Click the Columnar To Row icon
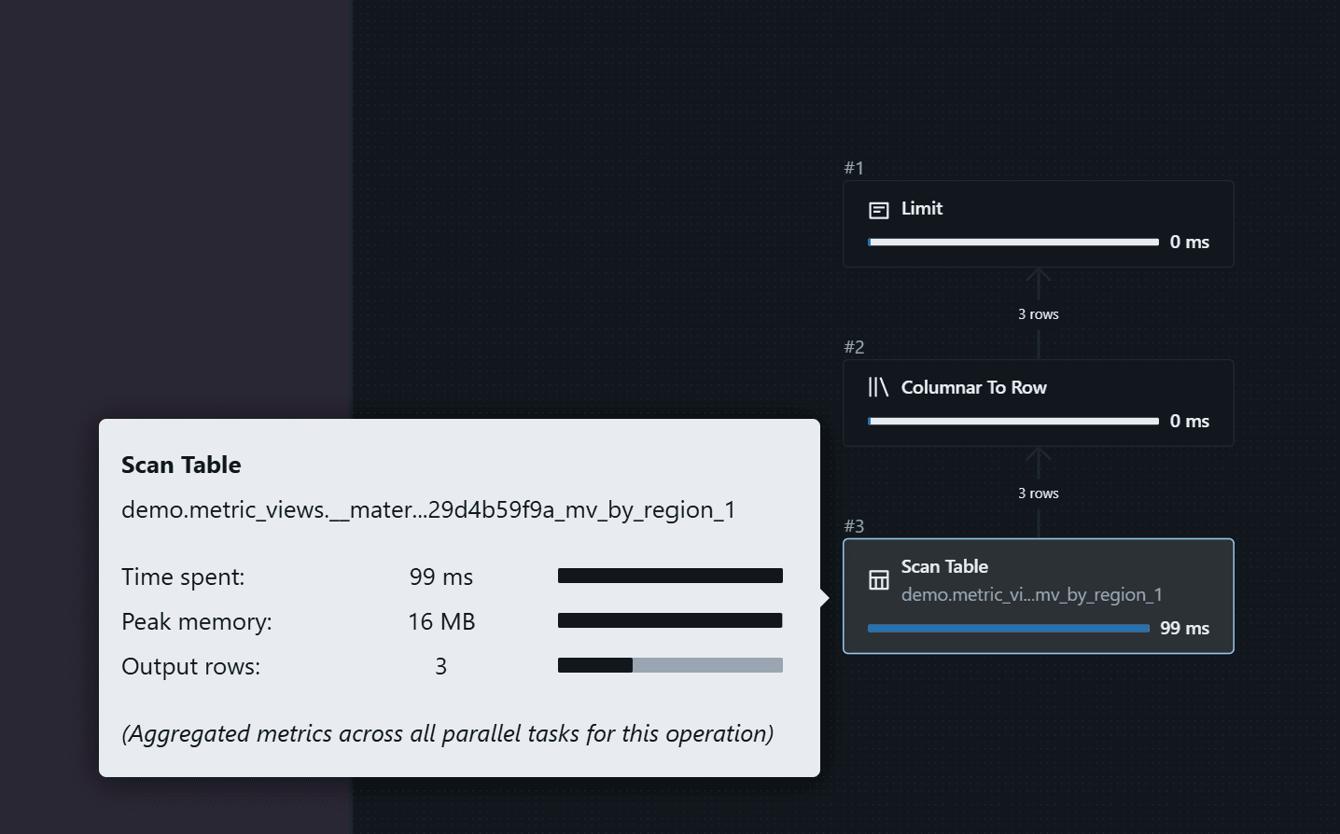 (x=878, y=387)
